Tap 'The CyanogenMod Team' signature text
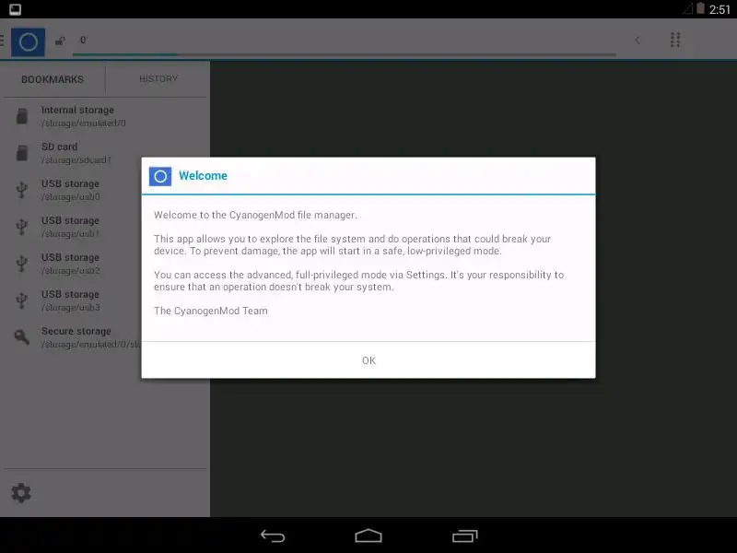This screenshot has width=737, height=553. (x=211, y=311)
